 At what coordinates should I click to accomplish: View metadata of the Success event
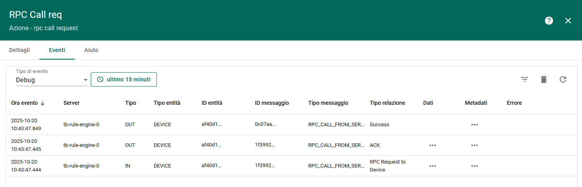[x=474, y=125]
